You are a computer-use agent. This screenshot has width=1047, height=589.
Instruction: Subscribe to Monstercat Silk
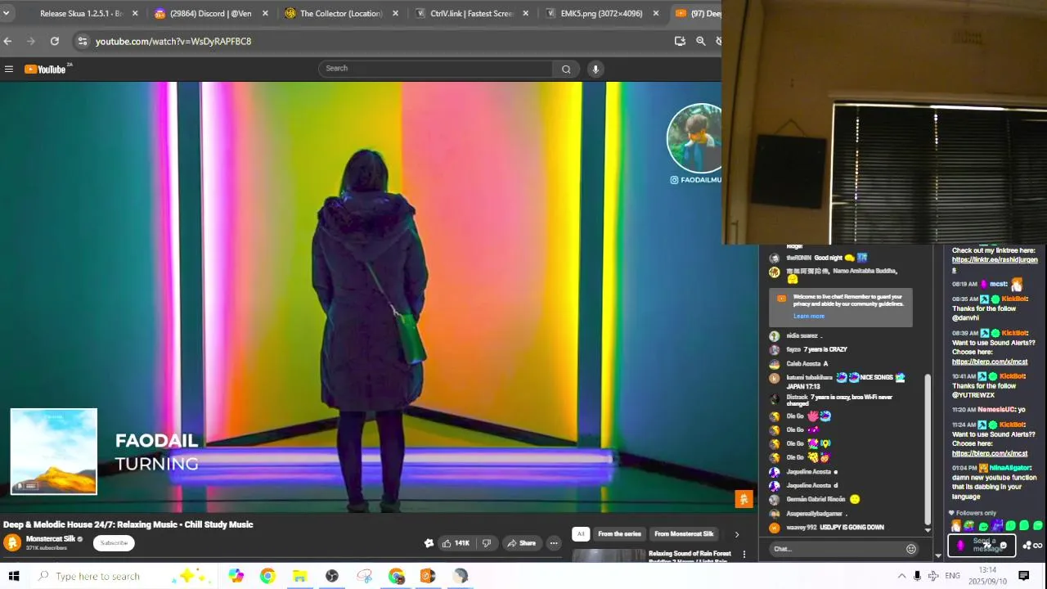point(114,543)
